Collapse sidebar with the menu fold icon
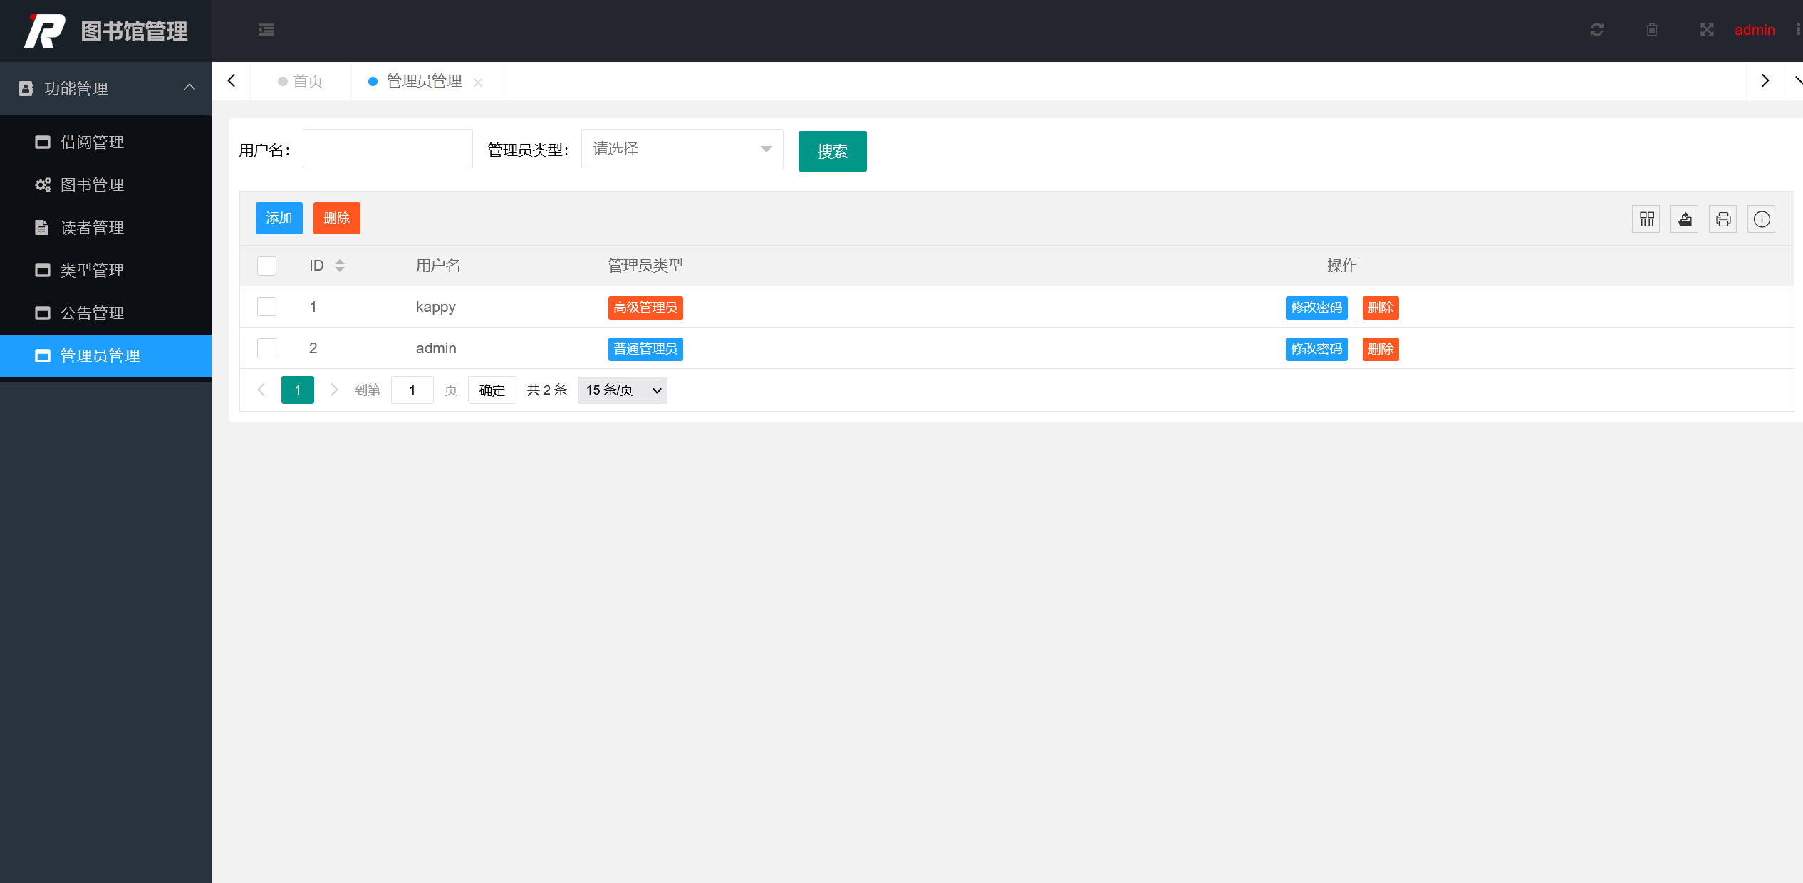The width and height of the screenshot is (1803, 883). point(266,30)
